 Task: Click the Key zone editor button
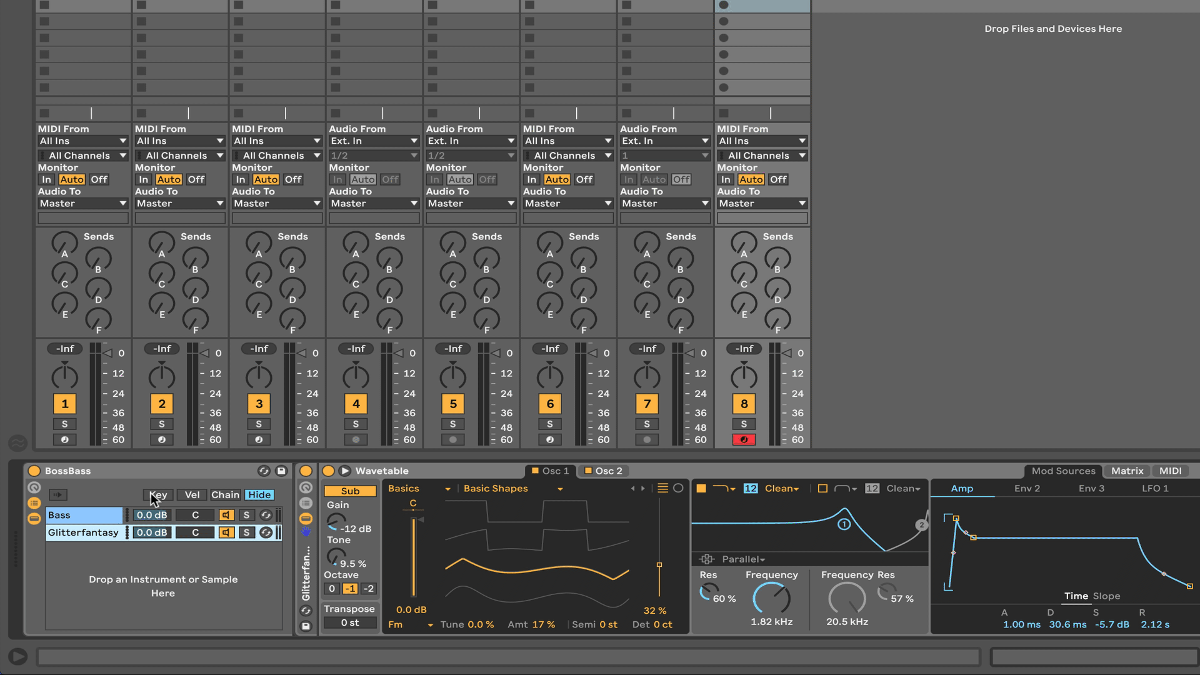click(158, 494)
